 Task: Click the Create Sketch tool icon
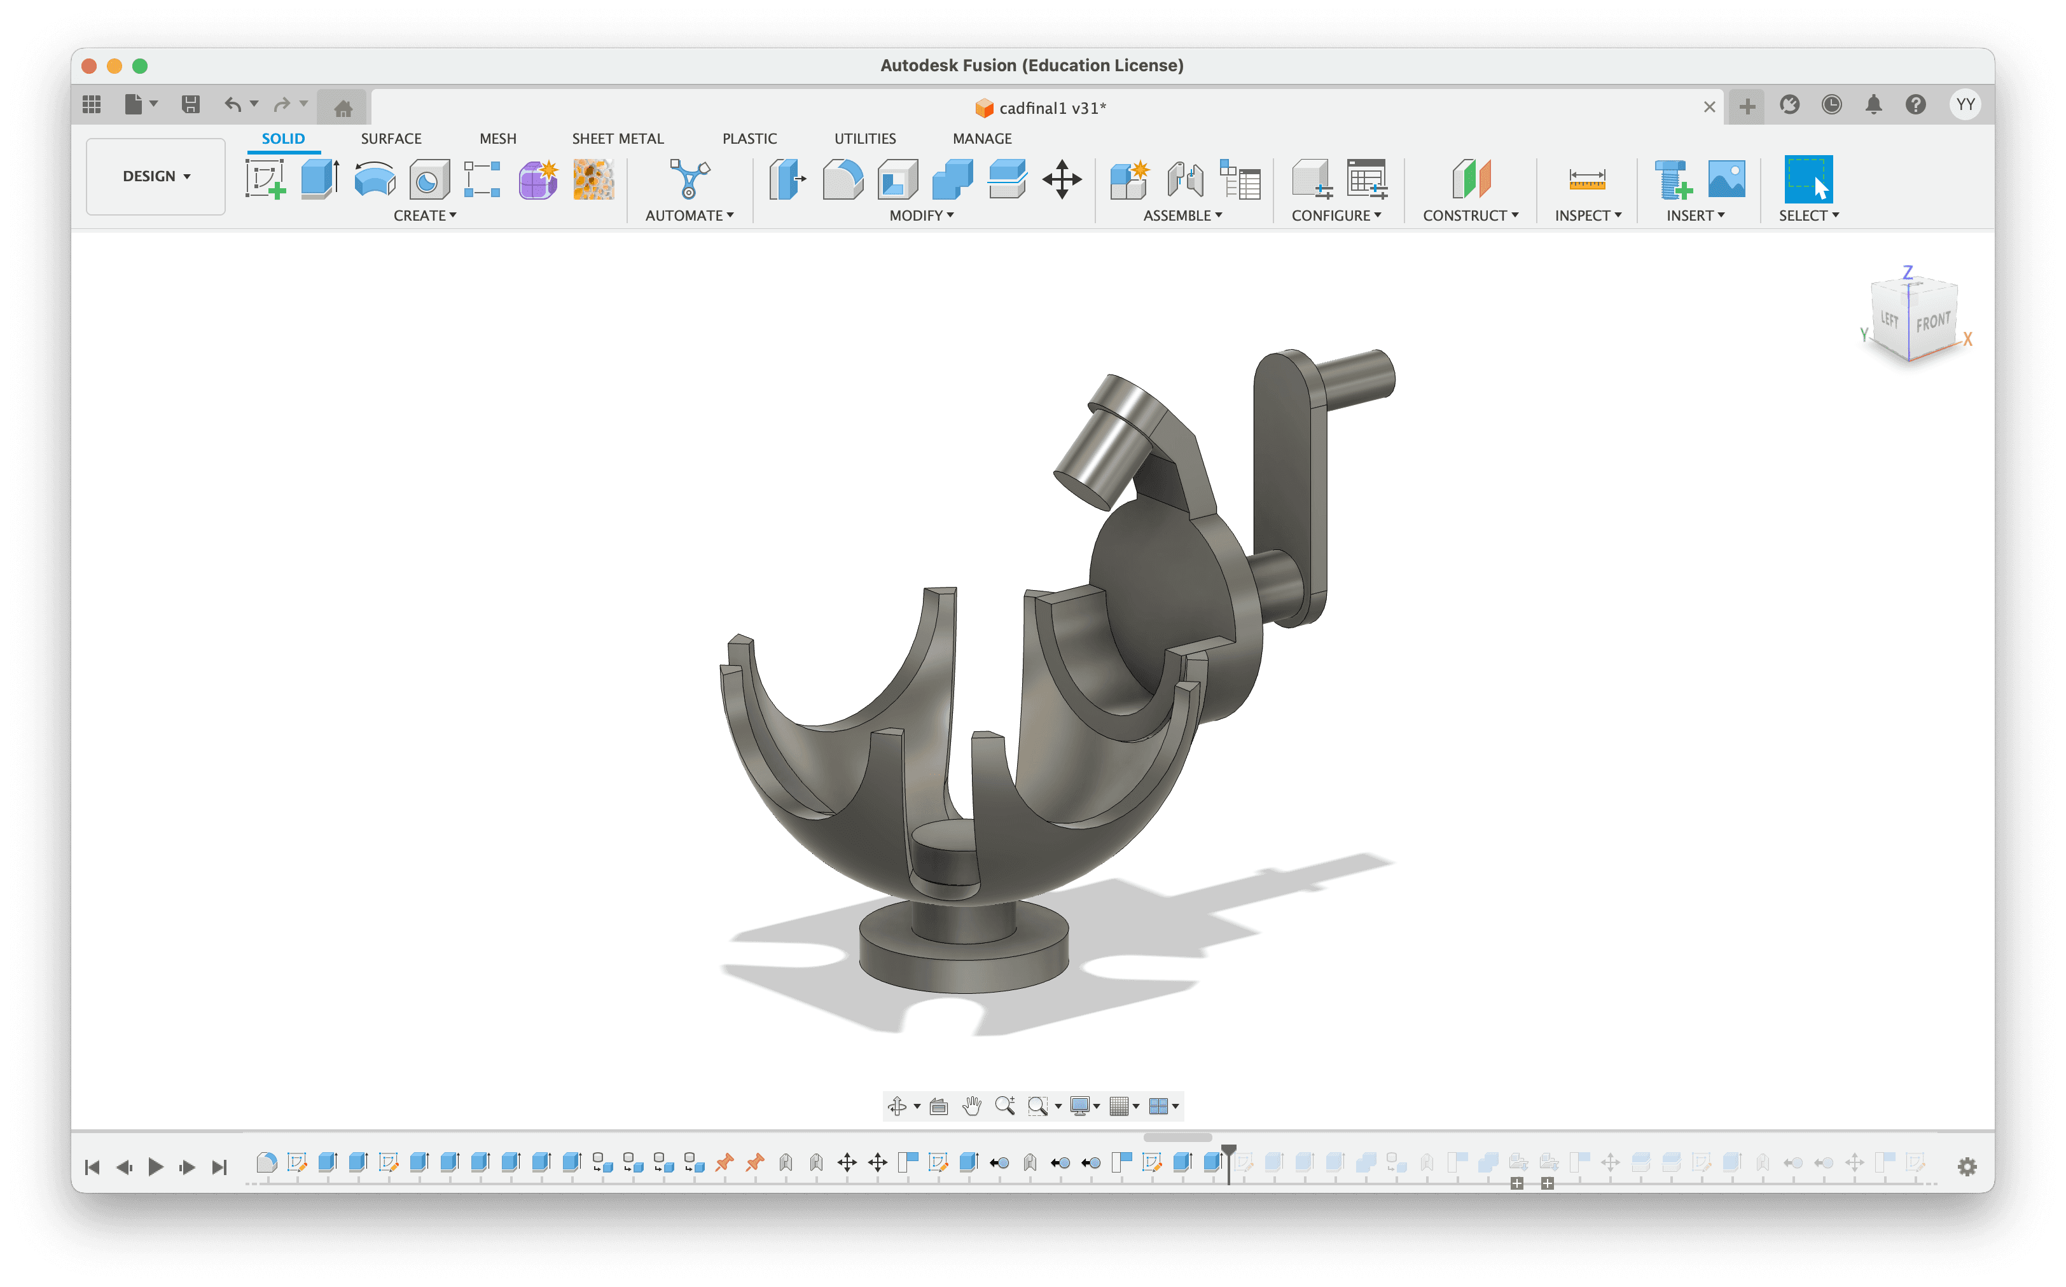[265, 179]
